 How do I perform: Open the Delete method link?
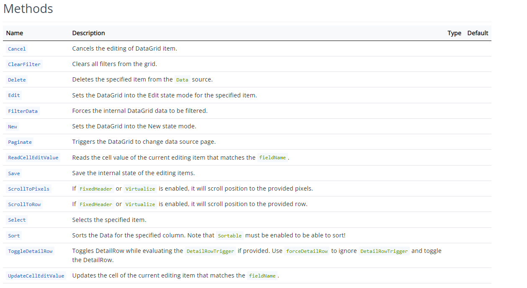point(17,79)
